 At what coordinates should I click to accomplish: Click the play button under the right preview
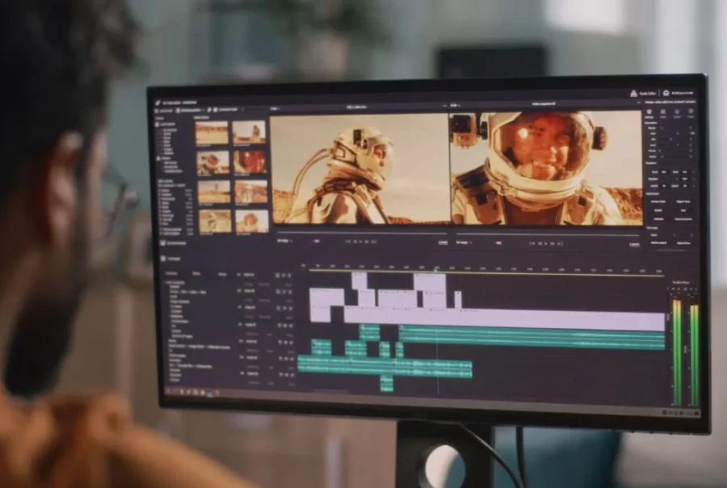(546, 242)
